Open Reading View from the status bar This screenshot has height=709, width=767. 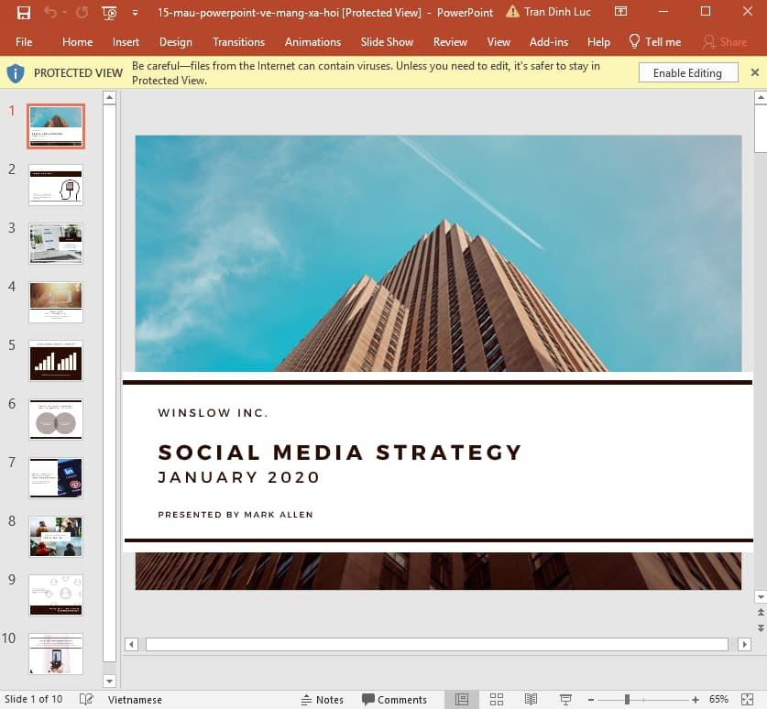[x=531, y=699]
